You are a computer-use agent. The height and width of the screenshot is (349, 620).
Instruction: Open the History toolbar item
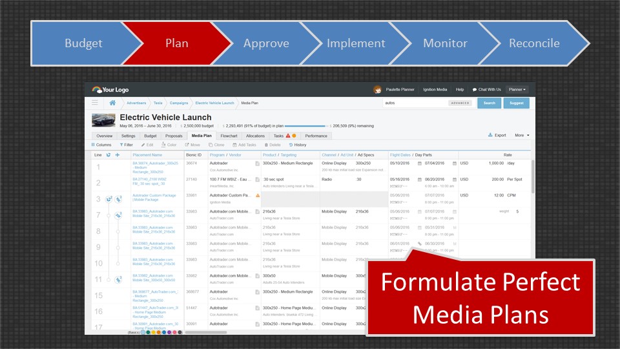[x=291, y=145]
